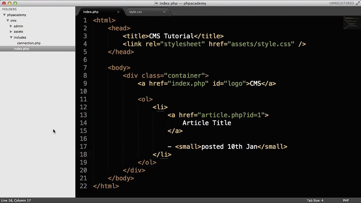Click the 'CMS Tutorial' title text
The image size is (361, 203).
click(x=171, y=36)
